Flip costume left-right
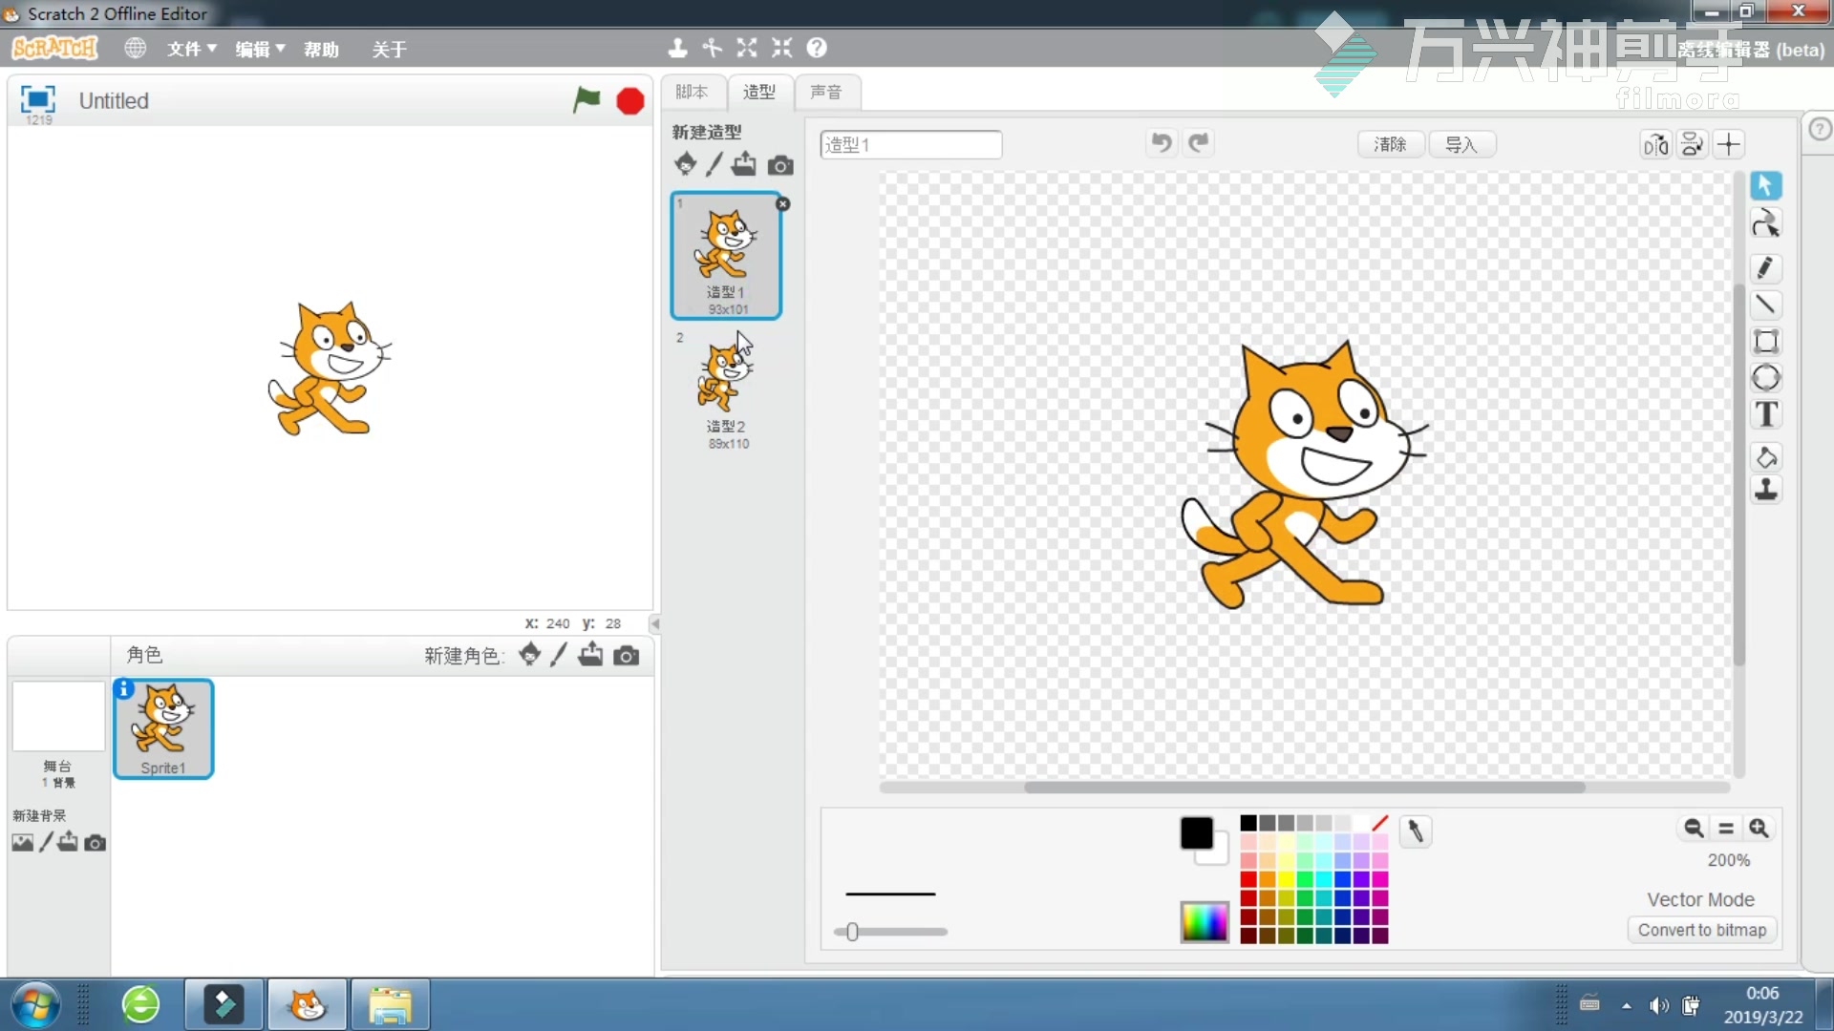This screenshot has width=1834, height=1031. 1655,144
